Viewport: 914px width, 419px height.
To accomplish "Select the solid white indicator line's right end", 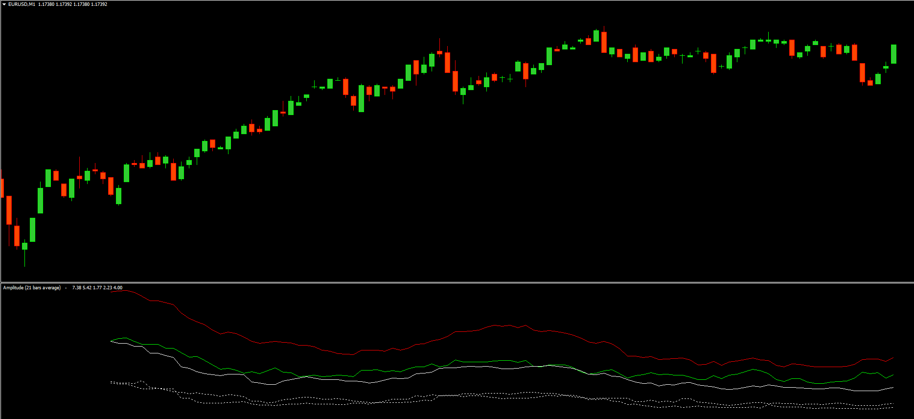I will coord(891,388).
